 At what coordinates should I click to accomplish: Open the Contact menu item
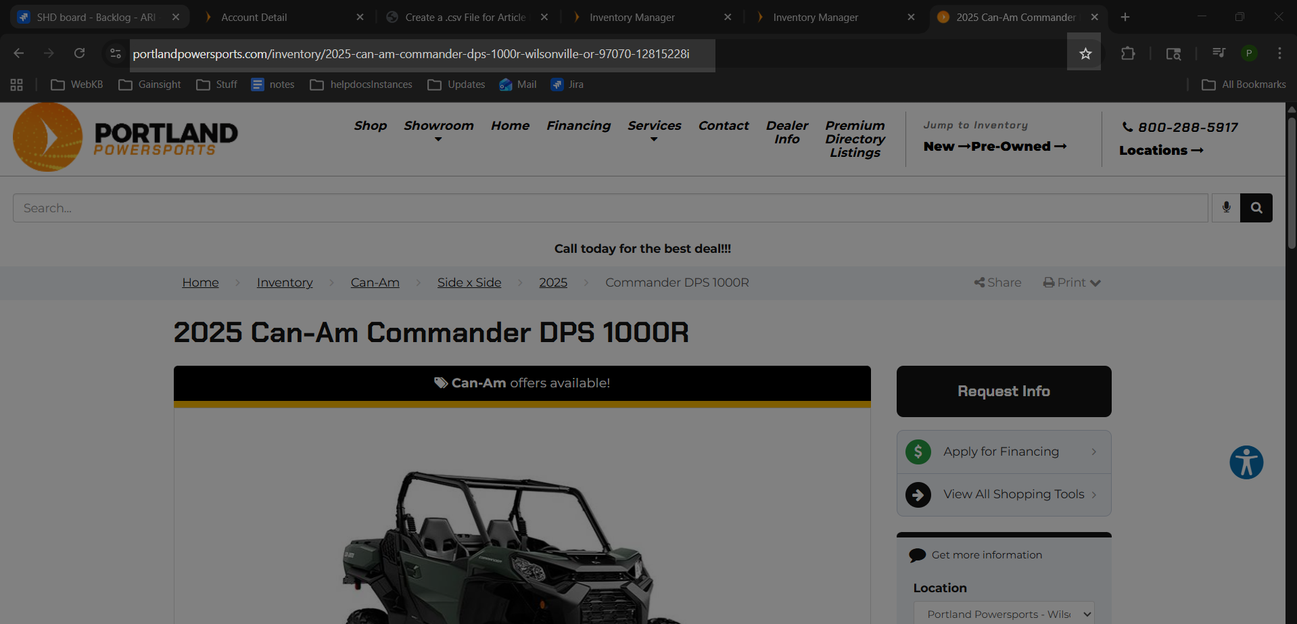tap(724, 126)
